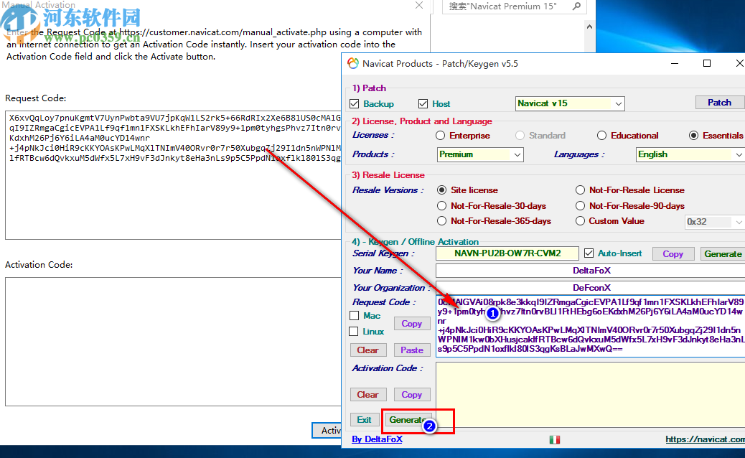Open the https://navicat.com link
Screen dimensions: 745x458
[x=705, y=439]
